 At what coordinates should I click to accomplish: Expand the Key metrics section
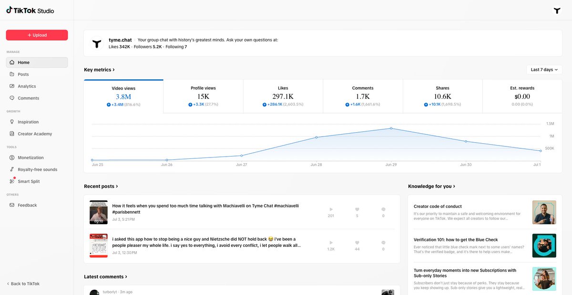(x=99, y=70)
